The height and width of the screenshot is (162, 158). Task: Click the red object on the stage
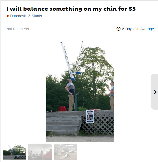point(62,109)
